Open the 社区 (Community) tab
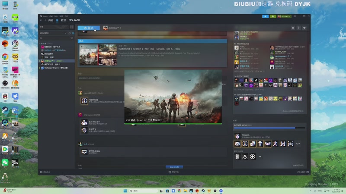This screenshot has width=346, height=194. 63,20
